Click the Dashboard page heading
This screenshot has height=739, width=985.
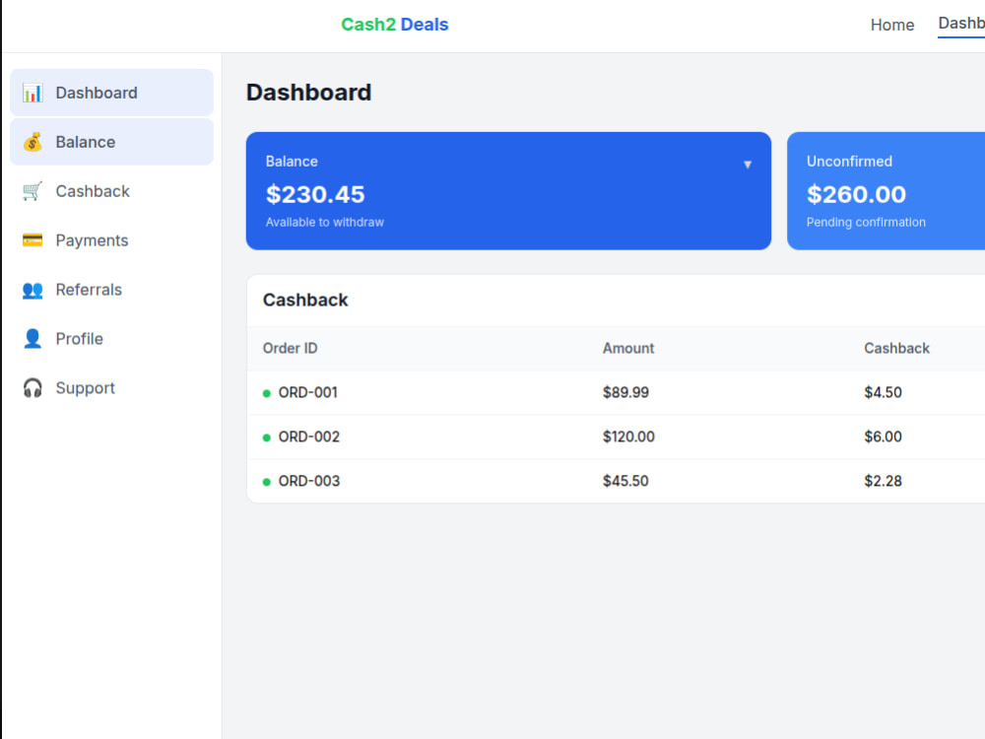coord(308,93)
